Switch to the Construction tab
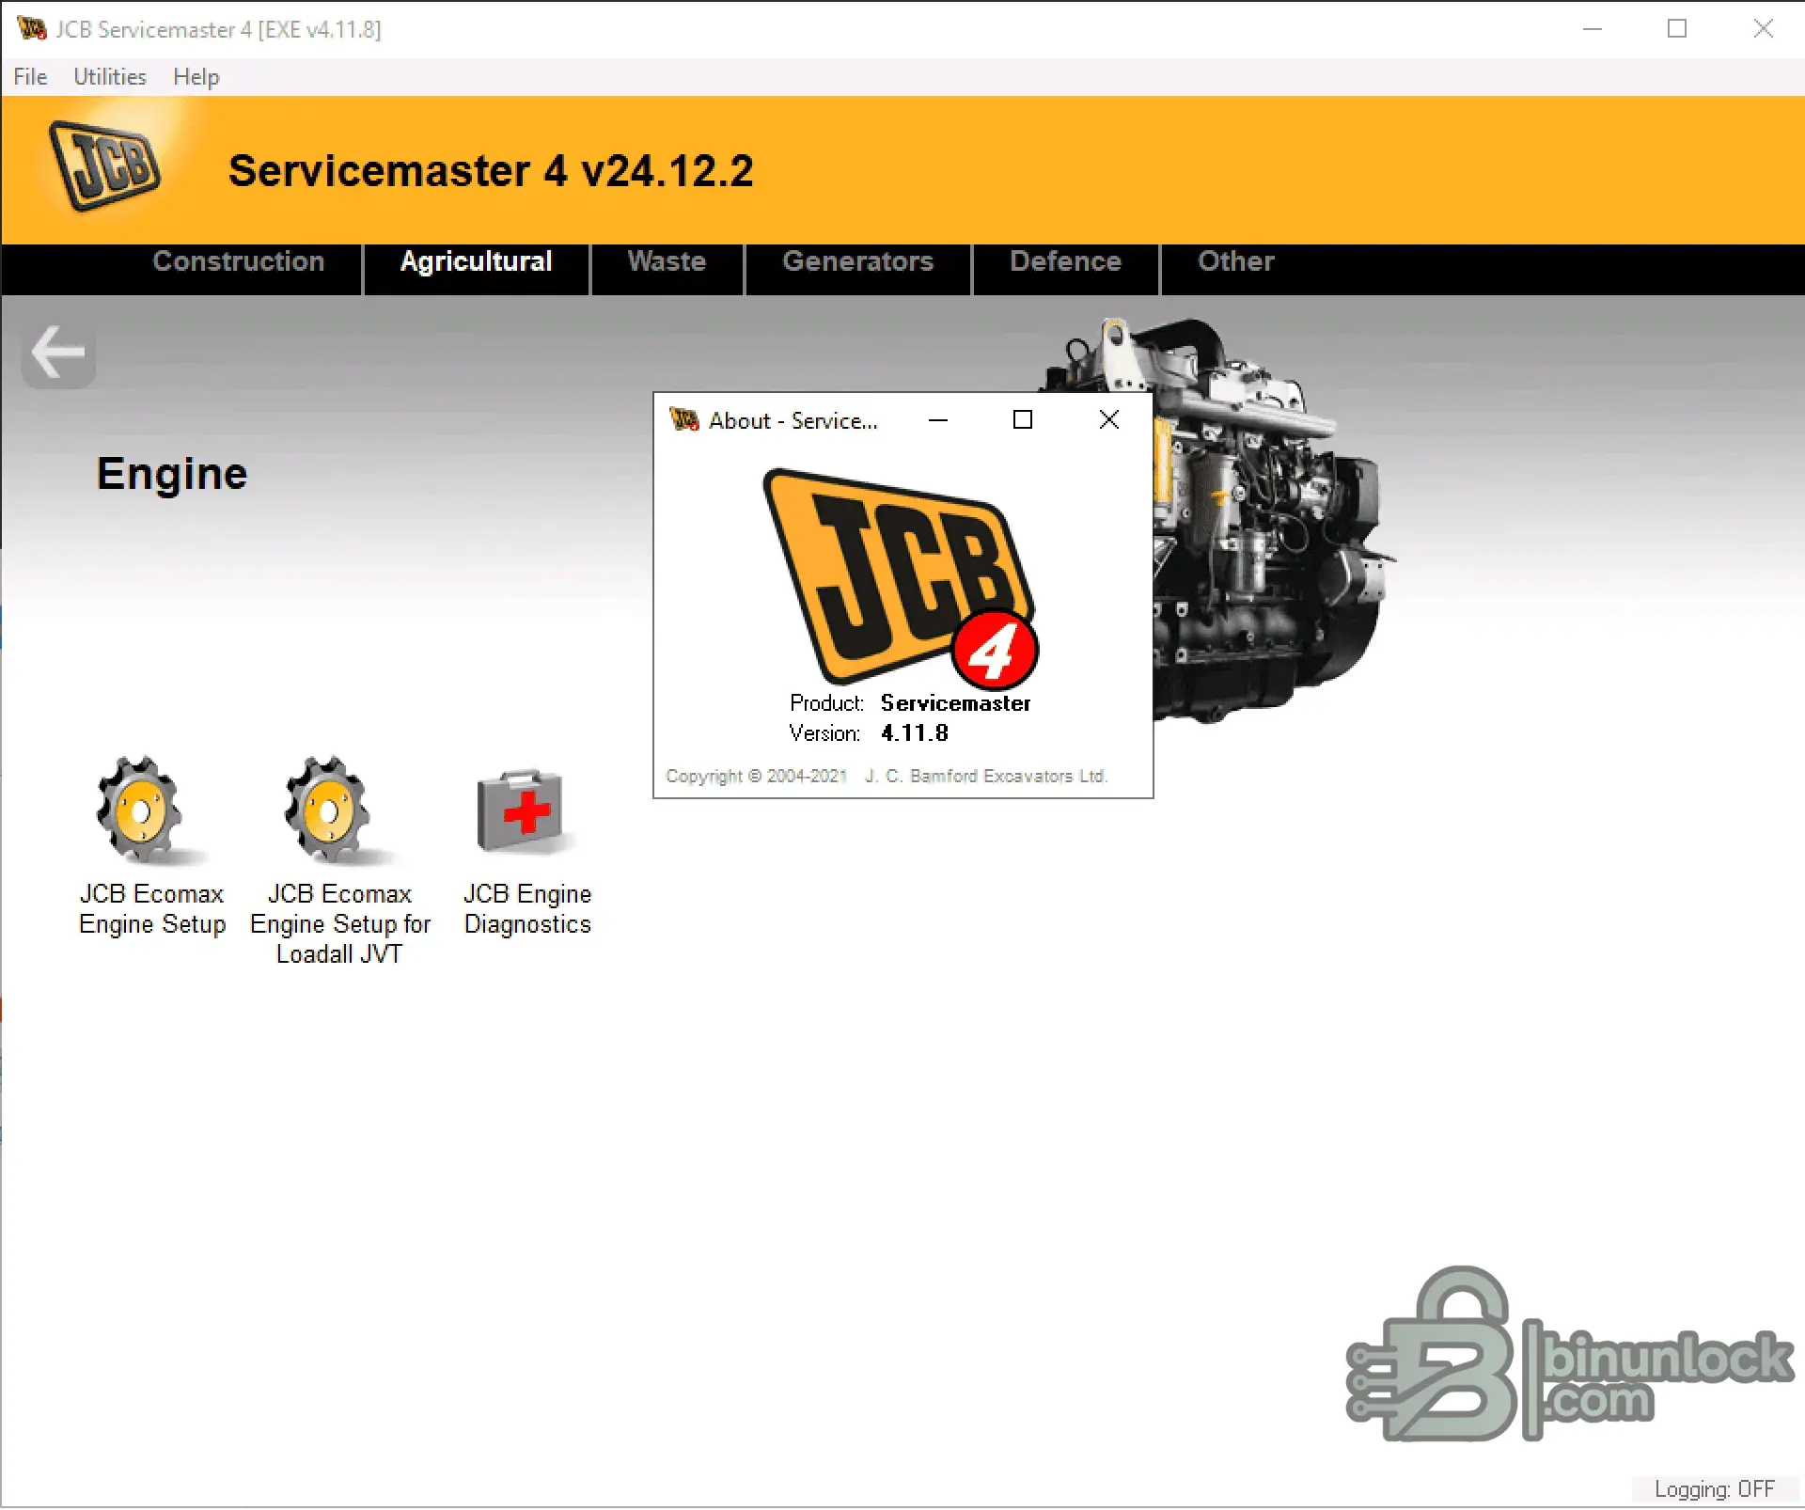 [x=239, y=261]
